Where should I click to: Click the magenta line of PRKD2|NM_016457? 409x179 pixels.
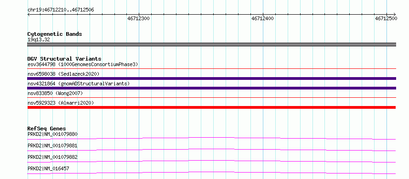(211, 173)
